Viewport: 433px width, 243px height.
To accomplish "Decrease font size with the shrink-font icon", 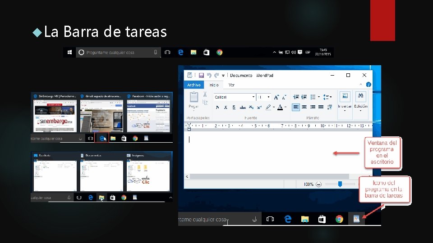I will (284, 97).
